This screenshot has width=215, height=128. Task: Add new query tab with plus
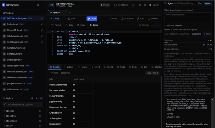coord(70,12)
